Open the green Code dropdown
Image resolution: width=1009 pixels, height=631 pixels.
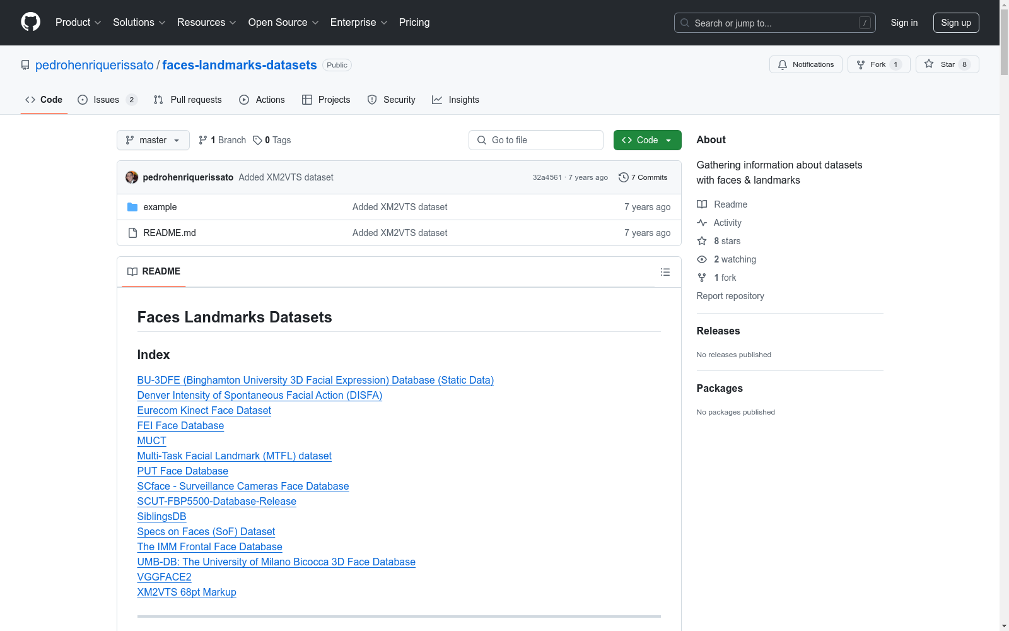coord(647,140)
